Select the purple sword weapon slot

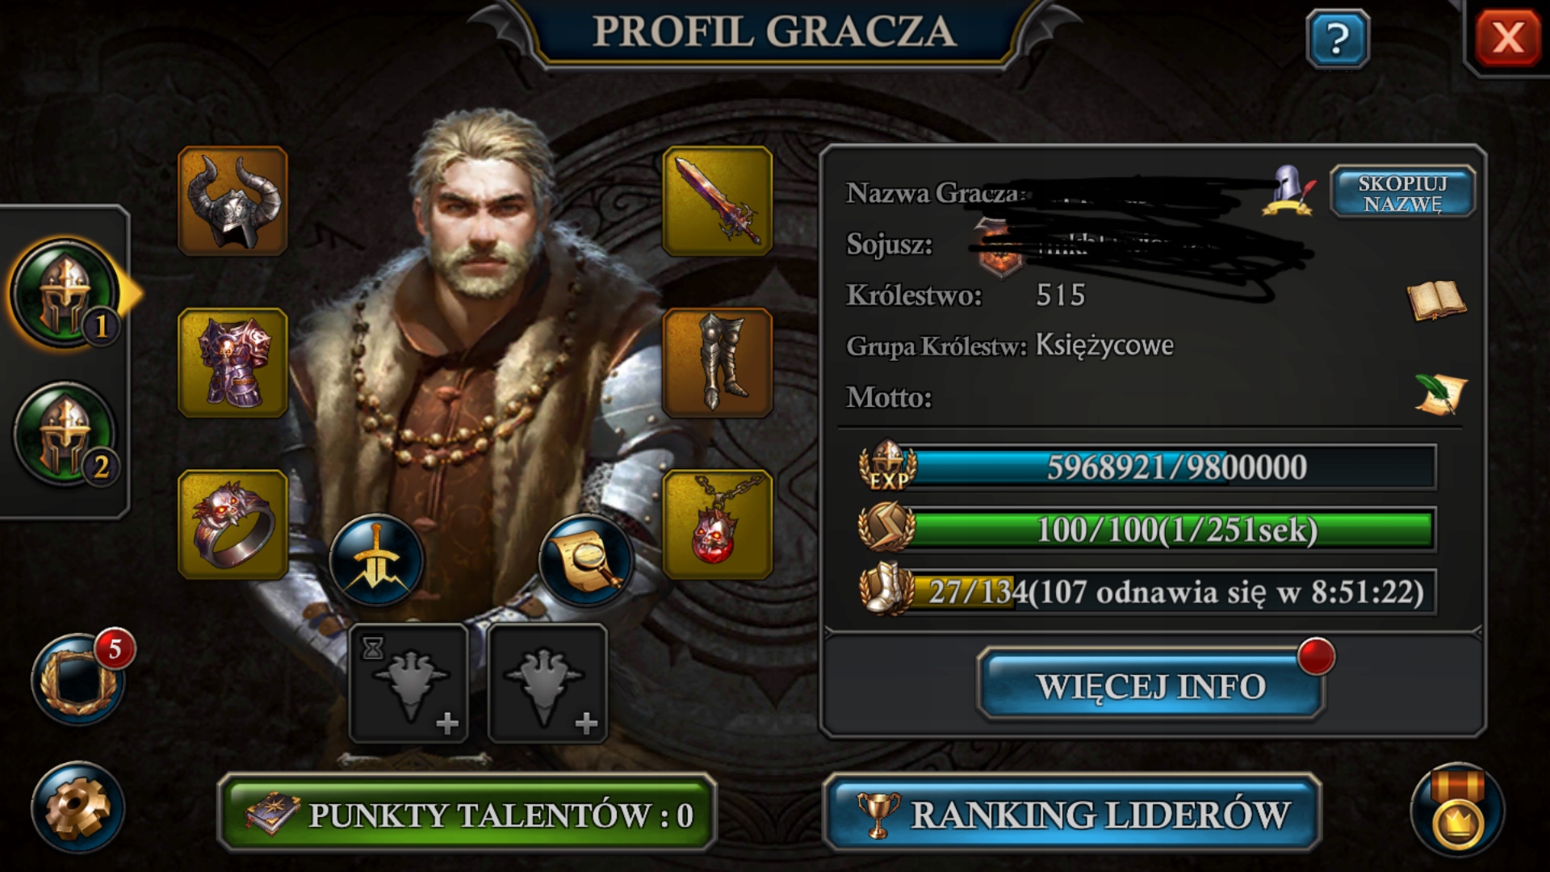718,201
